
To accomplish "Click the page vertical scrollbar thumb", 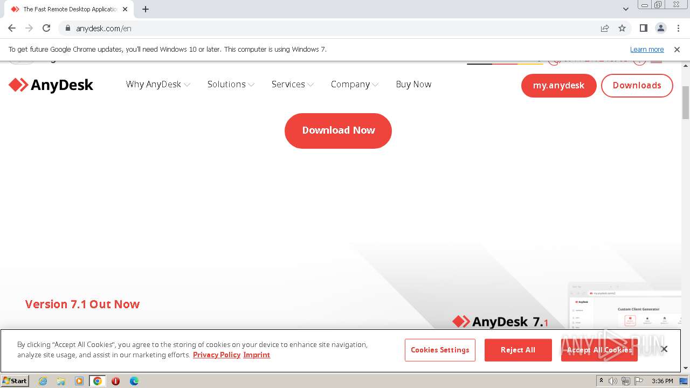I will point(686,102).
